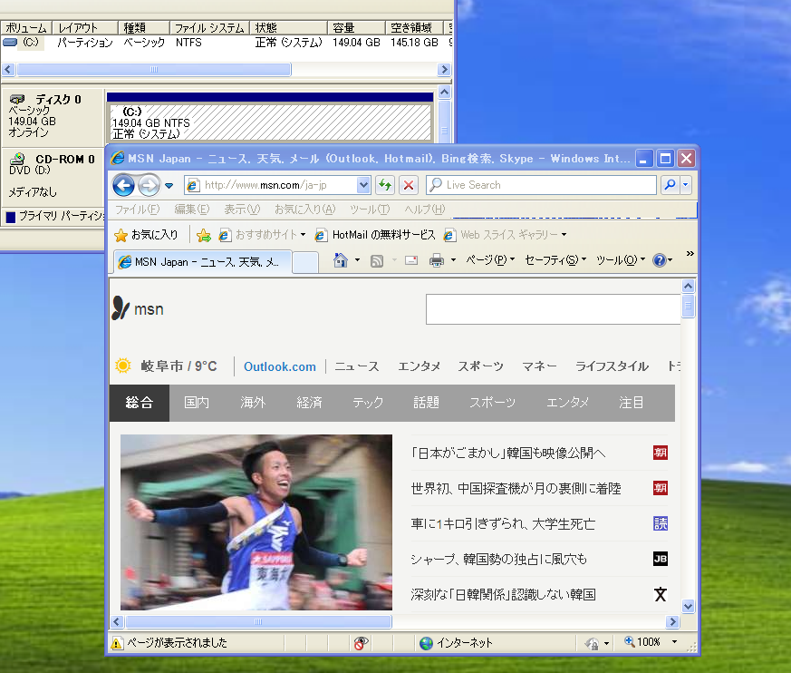Go back with the IE Back arrow
The height and width of the screenshot is (673, 791).
(123, 185)
